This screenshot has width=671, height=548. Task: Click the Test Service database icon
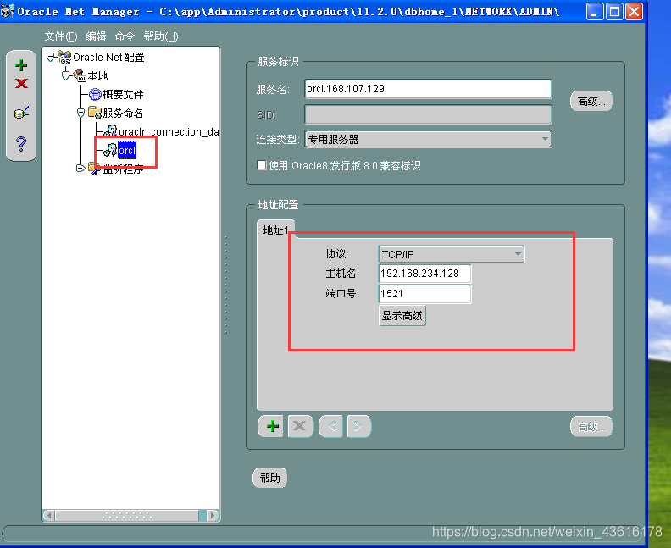(x=21, y=113)
